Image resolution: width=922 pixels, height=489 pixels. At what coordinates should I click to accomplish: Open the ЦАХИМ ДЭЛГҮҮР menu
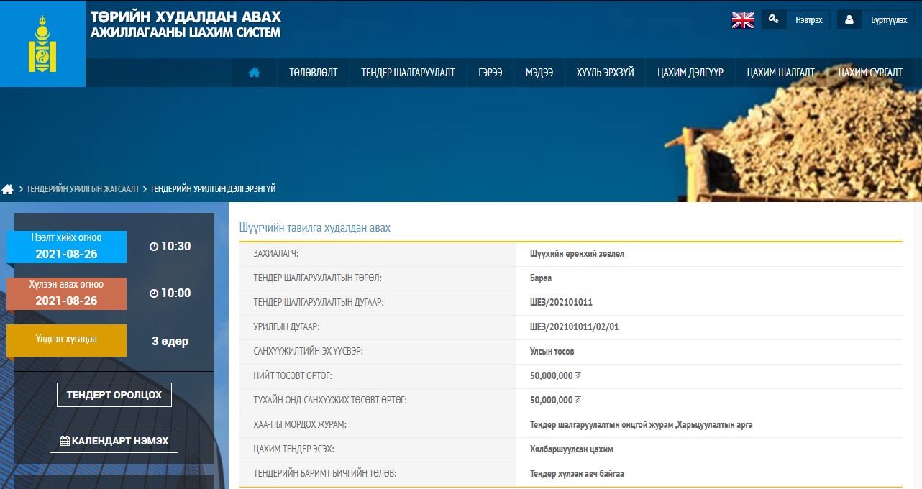point(690,73)
